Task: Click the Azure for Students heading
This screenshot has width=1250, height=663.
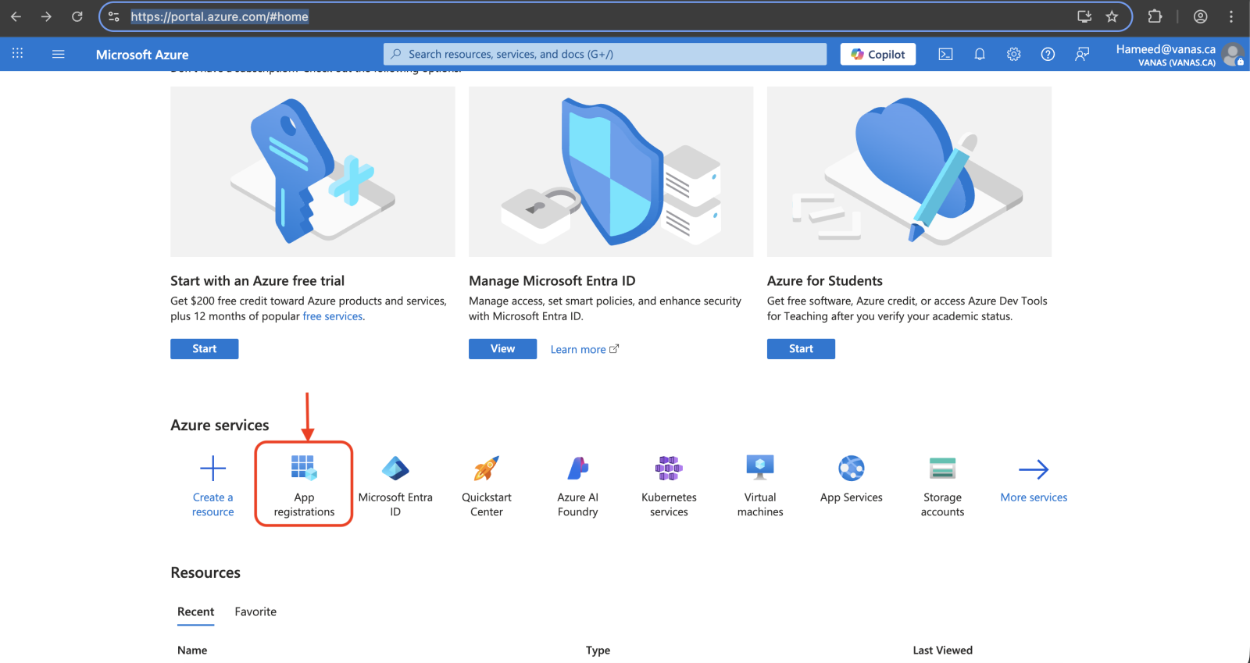Action: (825, 281)
